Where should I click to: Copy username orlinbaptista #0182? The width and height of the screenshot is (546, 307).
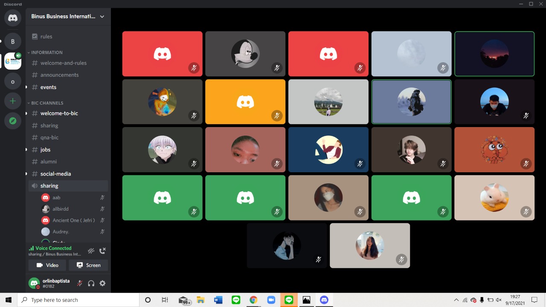point(56,284)
